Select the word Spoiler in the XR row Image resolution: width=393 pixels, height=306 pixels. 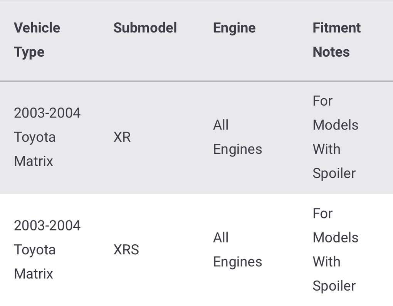(x=334, y=173)
